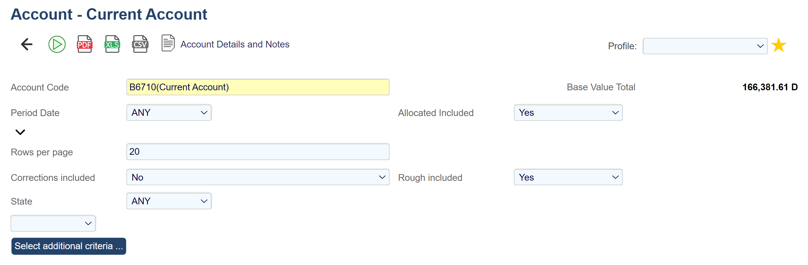Export report as CSV file
Viewport: 808px width, 265px height.
140,44
